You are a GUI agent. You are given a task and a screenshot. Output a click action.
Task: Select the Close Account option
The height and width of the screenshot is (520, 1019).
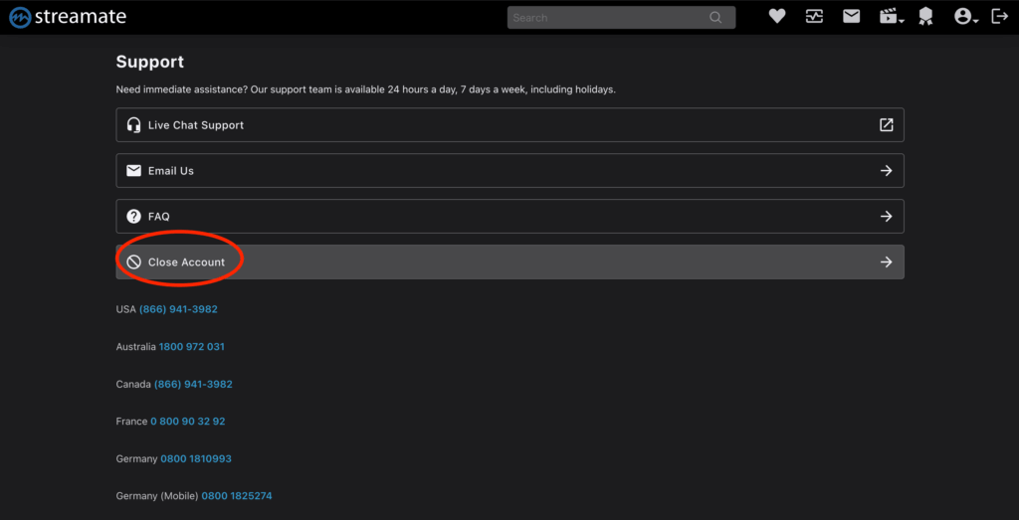(x=186, y=262)
